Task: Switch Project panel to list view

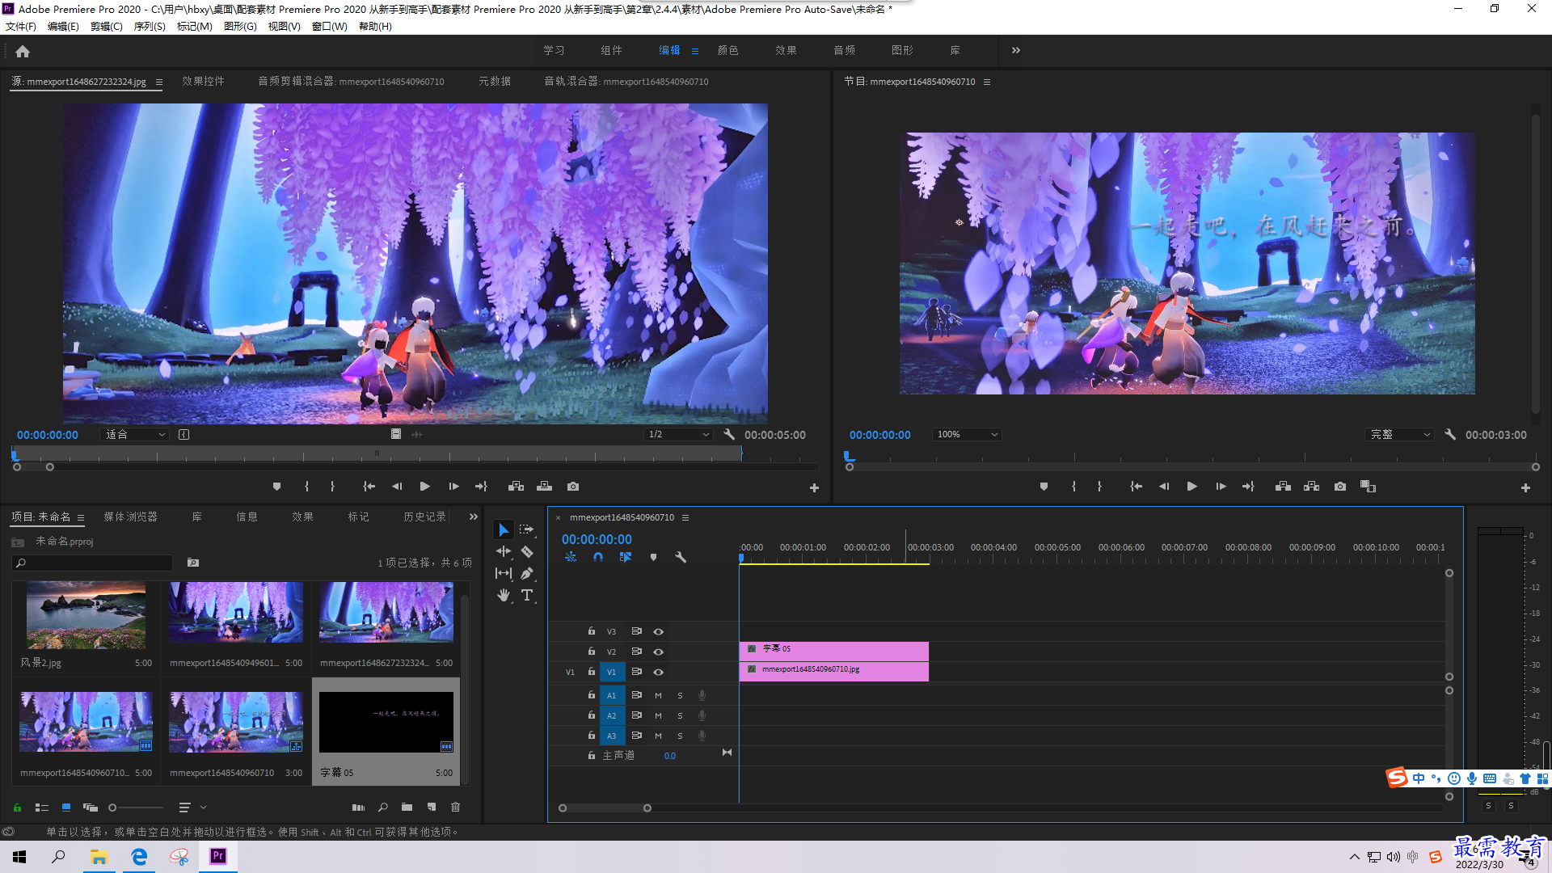Action: (x=42, y=807)
